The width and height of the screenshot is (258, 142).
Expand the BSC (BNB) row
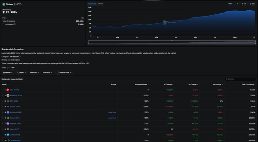pos(3,101)
